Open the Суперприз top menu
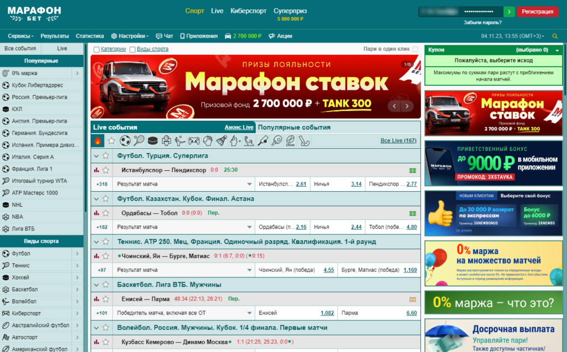The width and height of the screenshot is (567, 352). coord(290,11)
